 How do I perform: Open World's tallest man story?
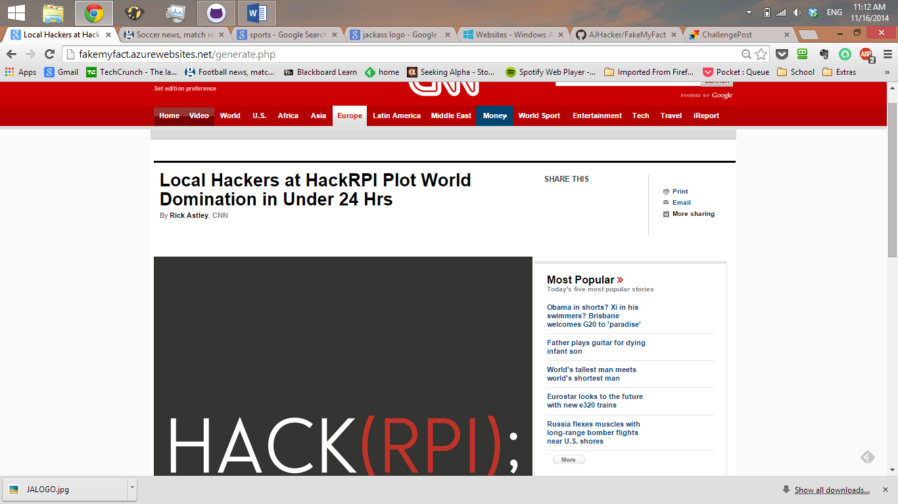(x=592, y=374)
